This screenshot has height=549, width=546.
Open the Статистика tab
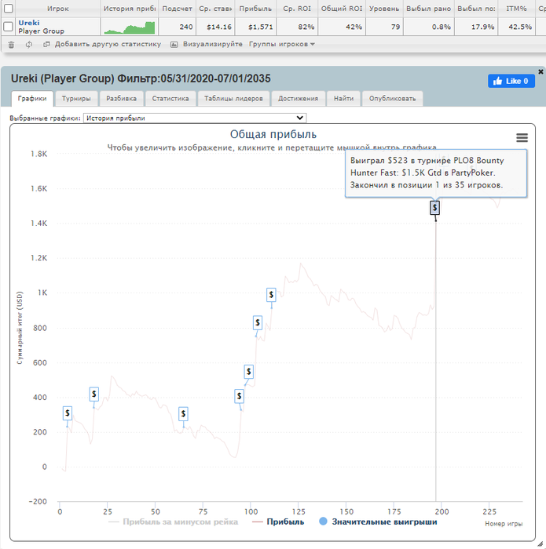(x=170, y=98)
